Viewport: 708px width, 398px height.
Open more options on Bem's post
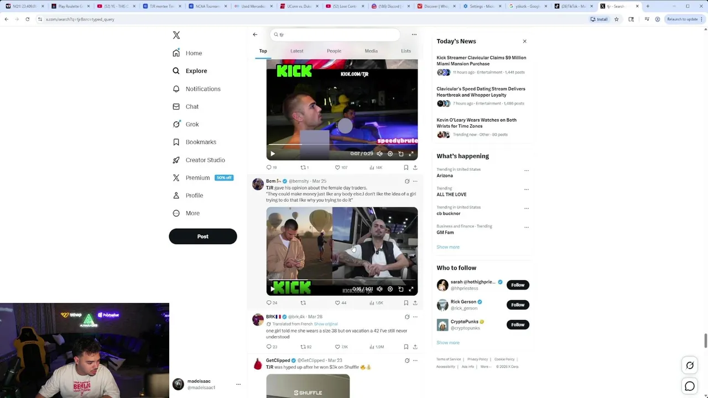[x=415, y=181]
